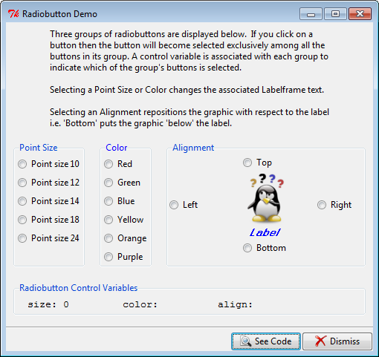Pick the Purple color radio button

(123, 257)
